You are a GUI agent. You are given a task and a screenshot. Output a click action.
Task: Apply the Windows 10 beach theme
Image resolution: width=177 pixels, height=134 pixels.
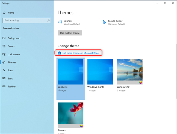(x=130, y=72)
